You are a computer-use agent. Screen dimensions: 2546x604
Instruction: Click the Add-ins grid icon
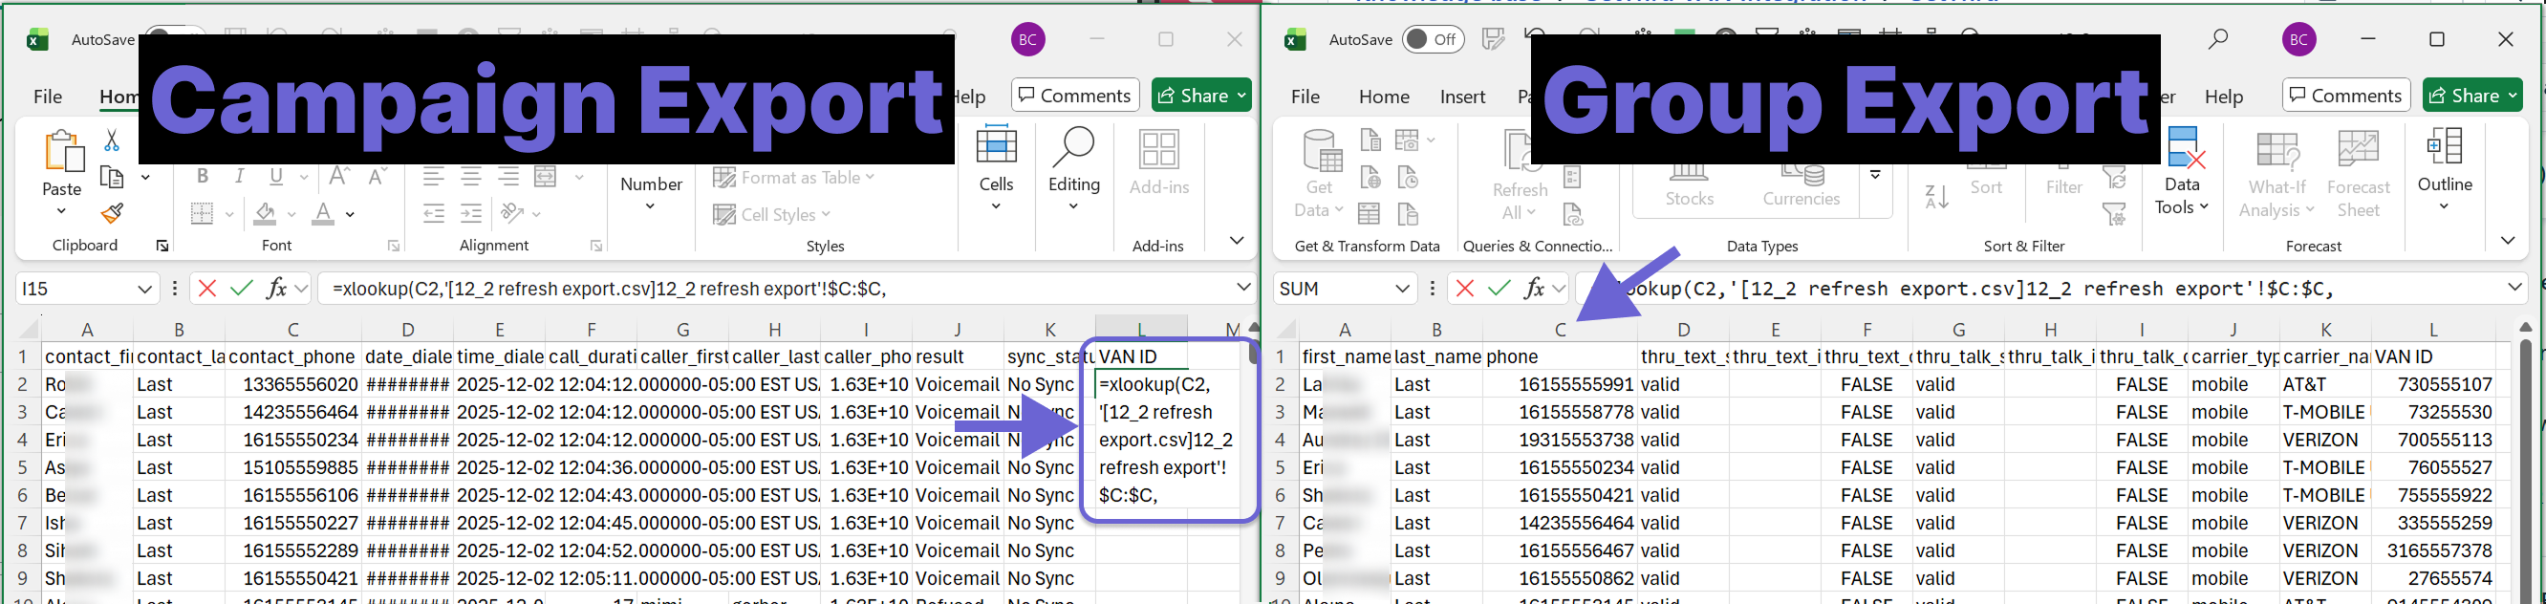point(1158,150)
